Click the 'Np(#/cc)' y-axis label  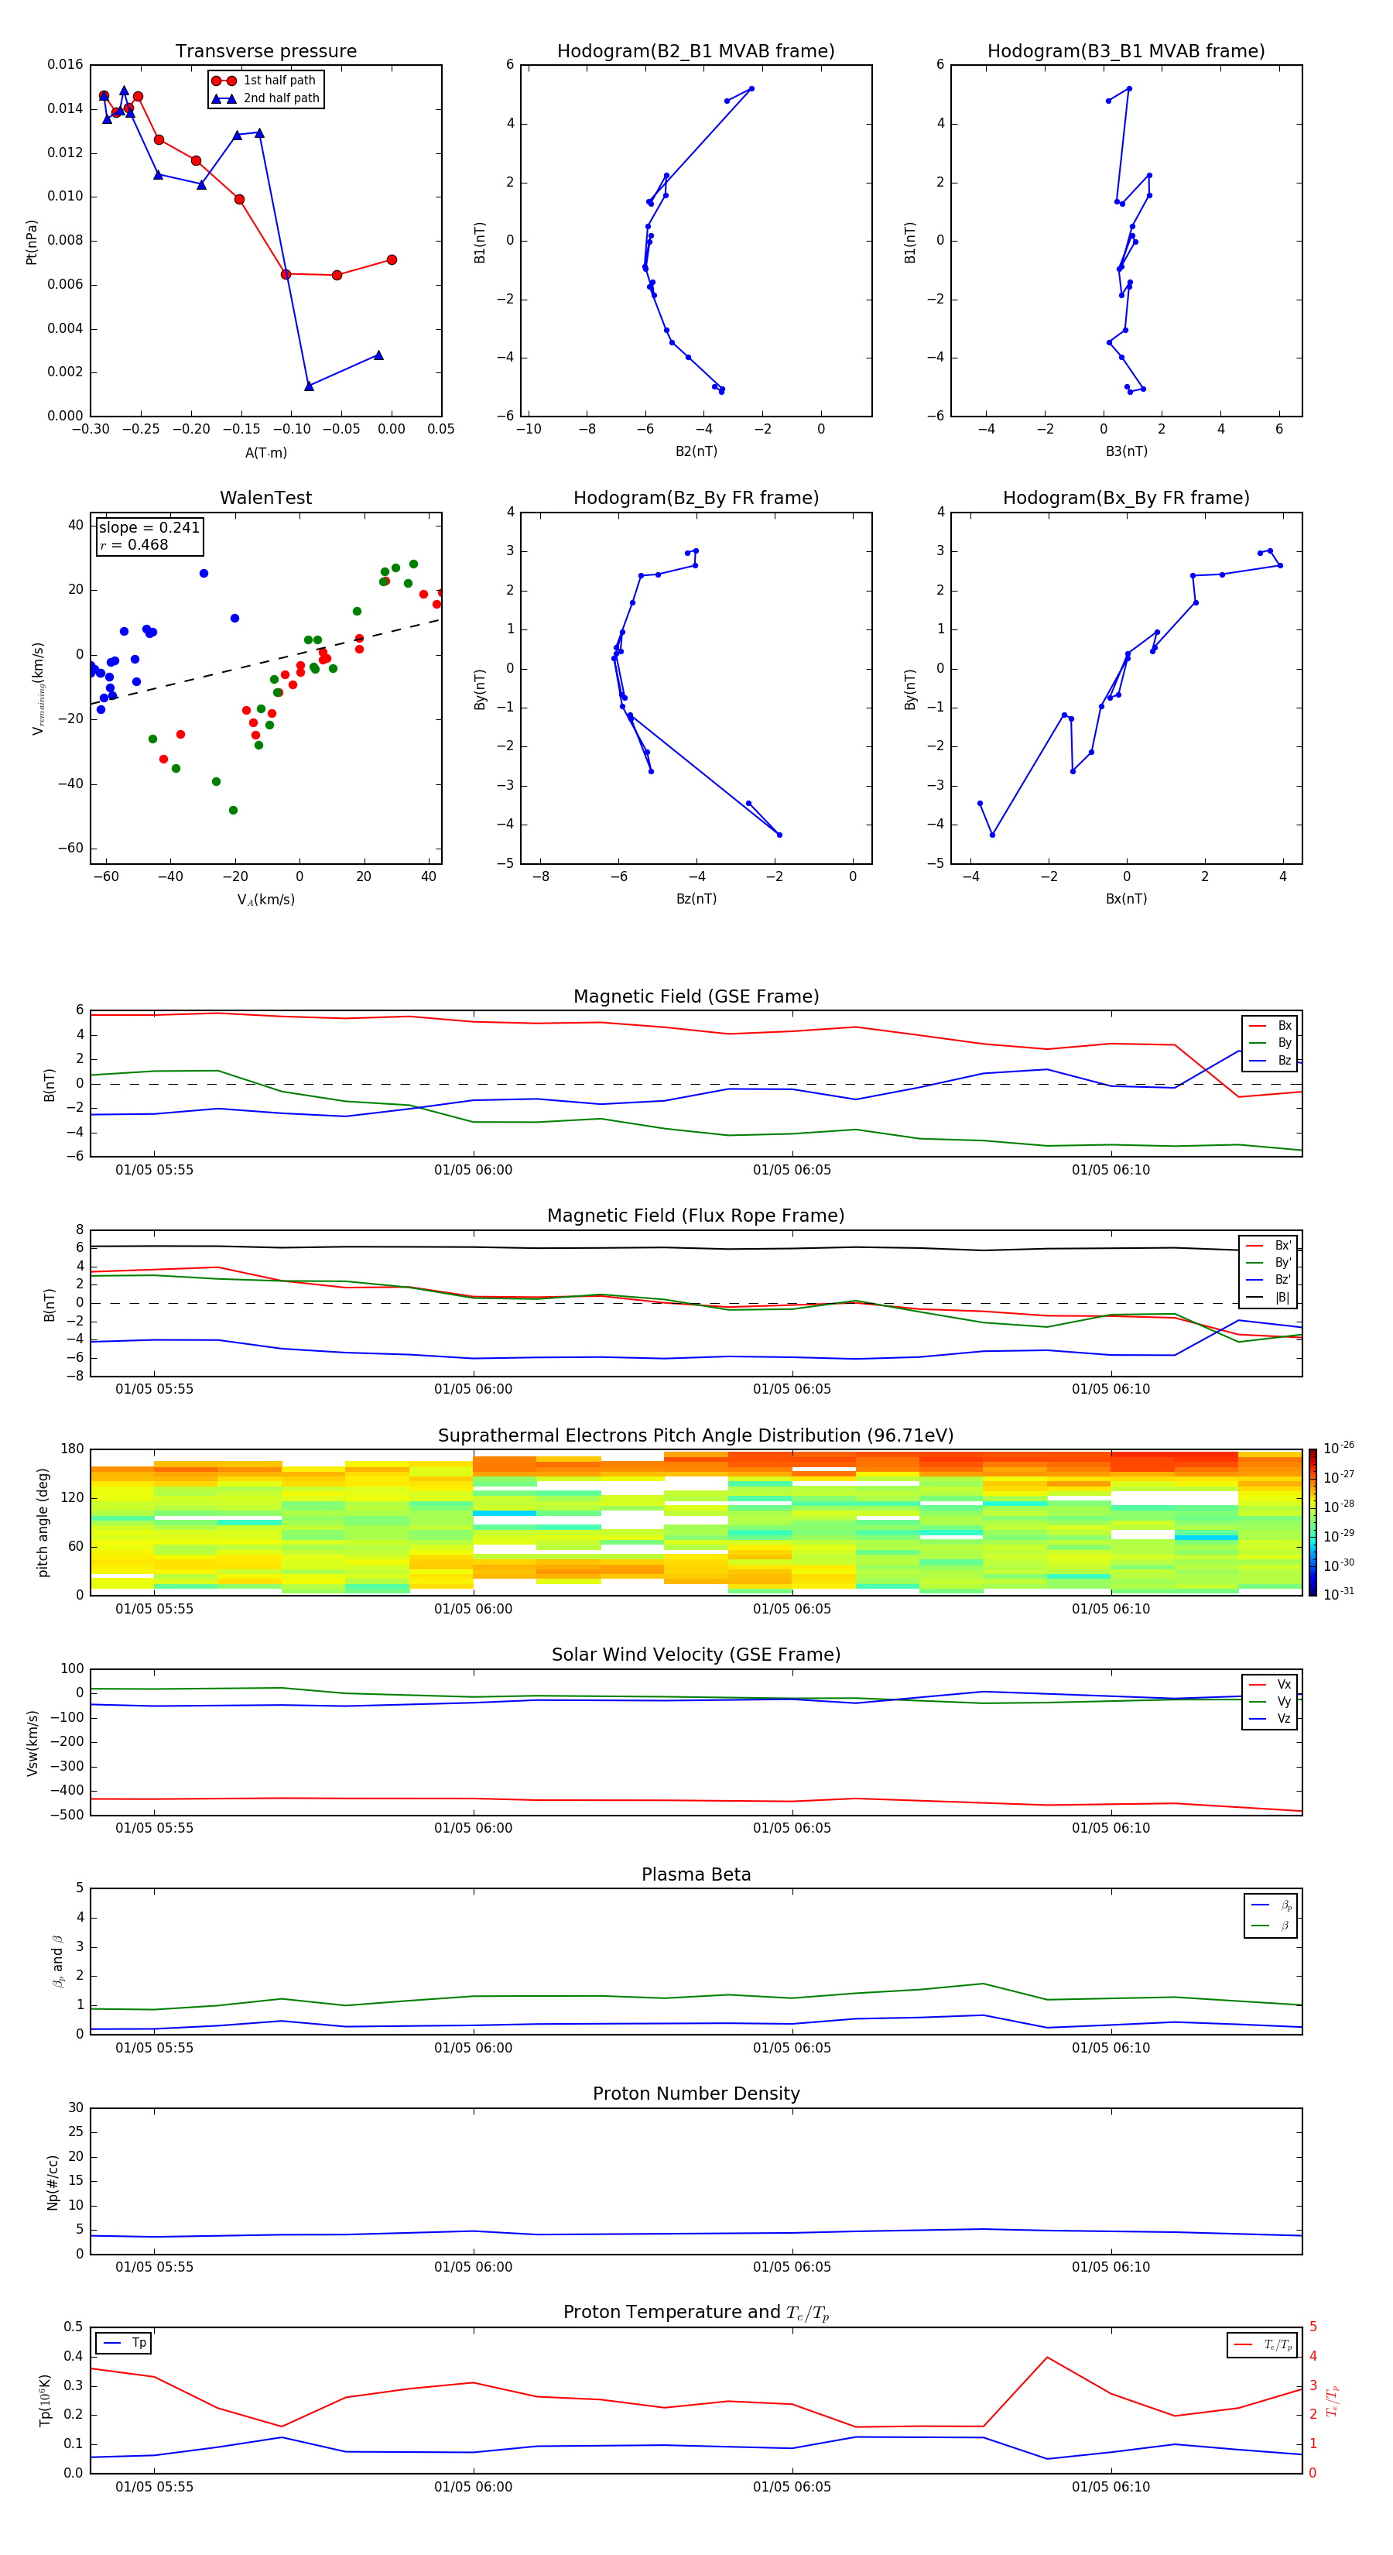pos(53,2182)
